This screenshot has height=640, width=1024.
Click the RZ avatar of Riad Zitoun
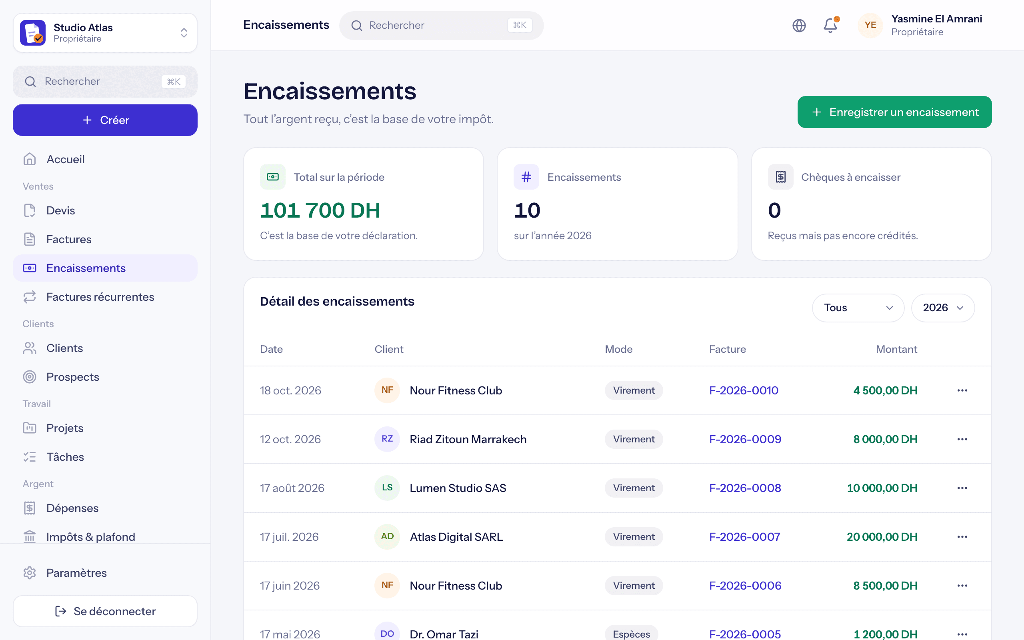(x=387, y=439)
